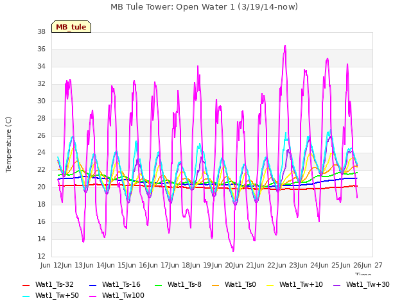Select the Wat1_Ts-16 legend label
This screenshot has height=308, width=411.
[x=121, y=284]
